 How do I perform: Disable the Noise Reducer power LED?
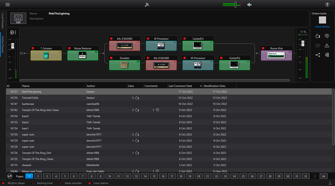pos(69,48)
